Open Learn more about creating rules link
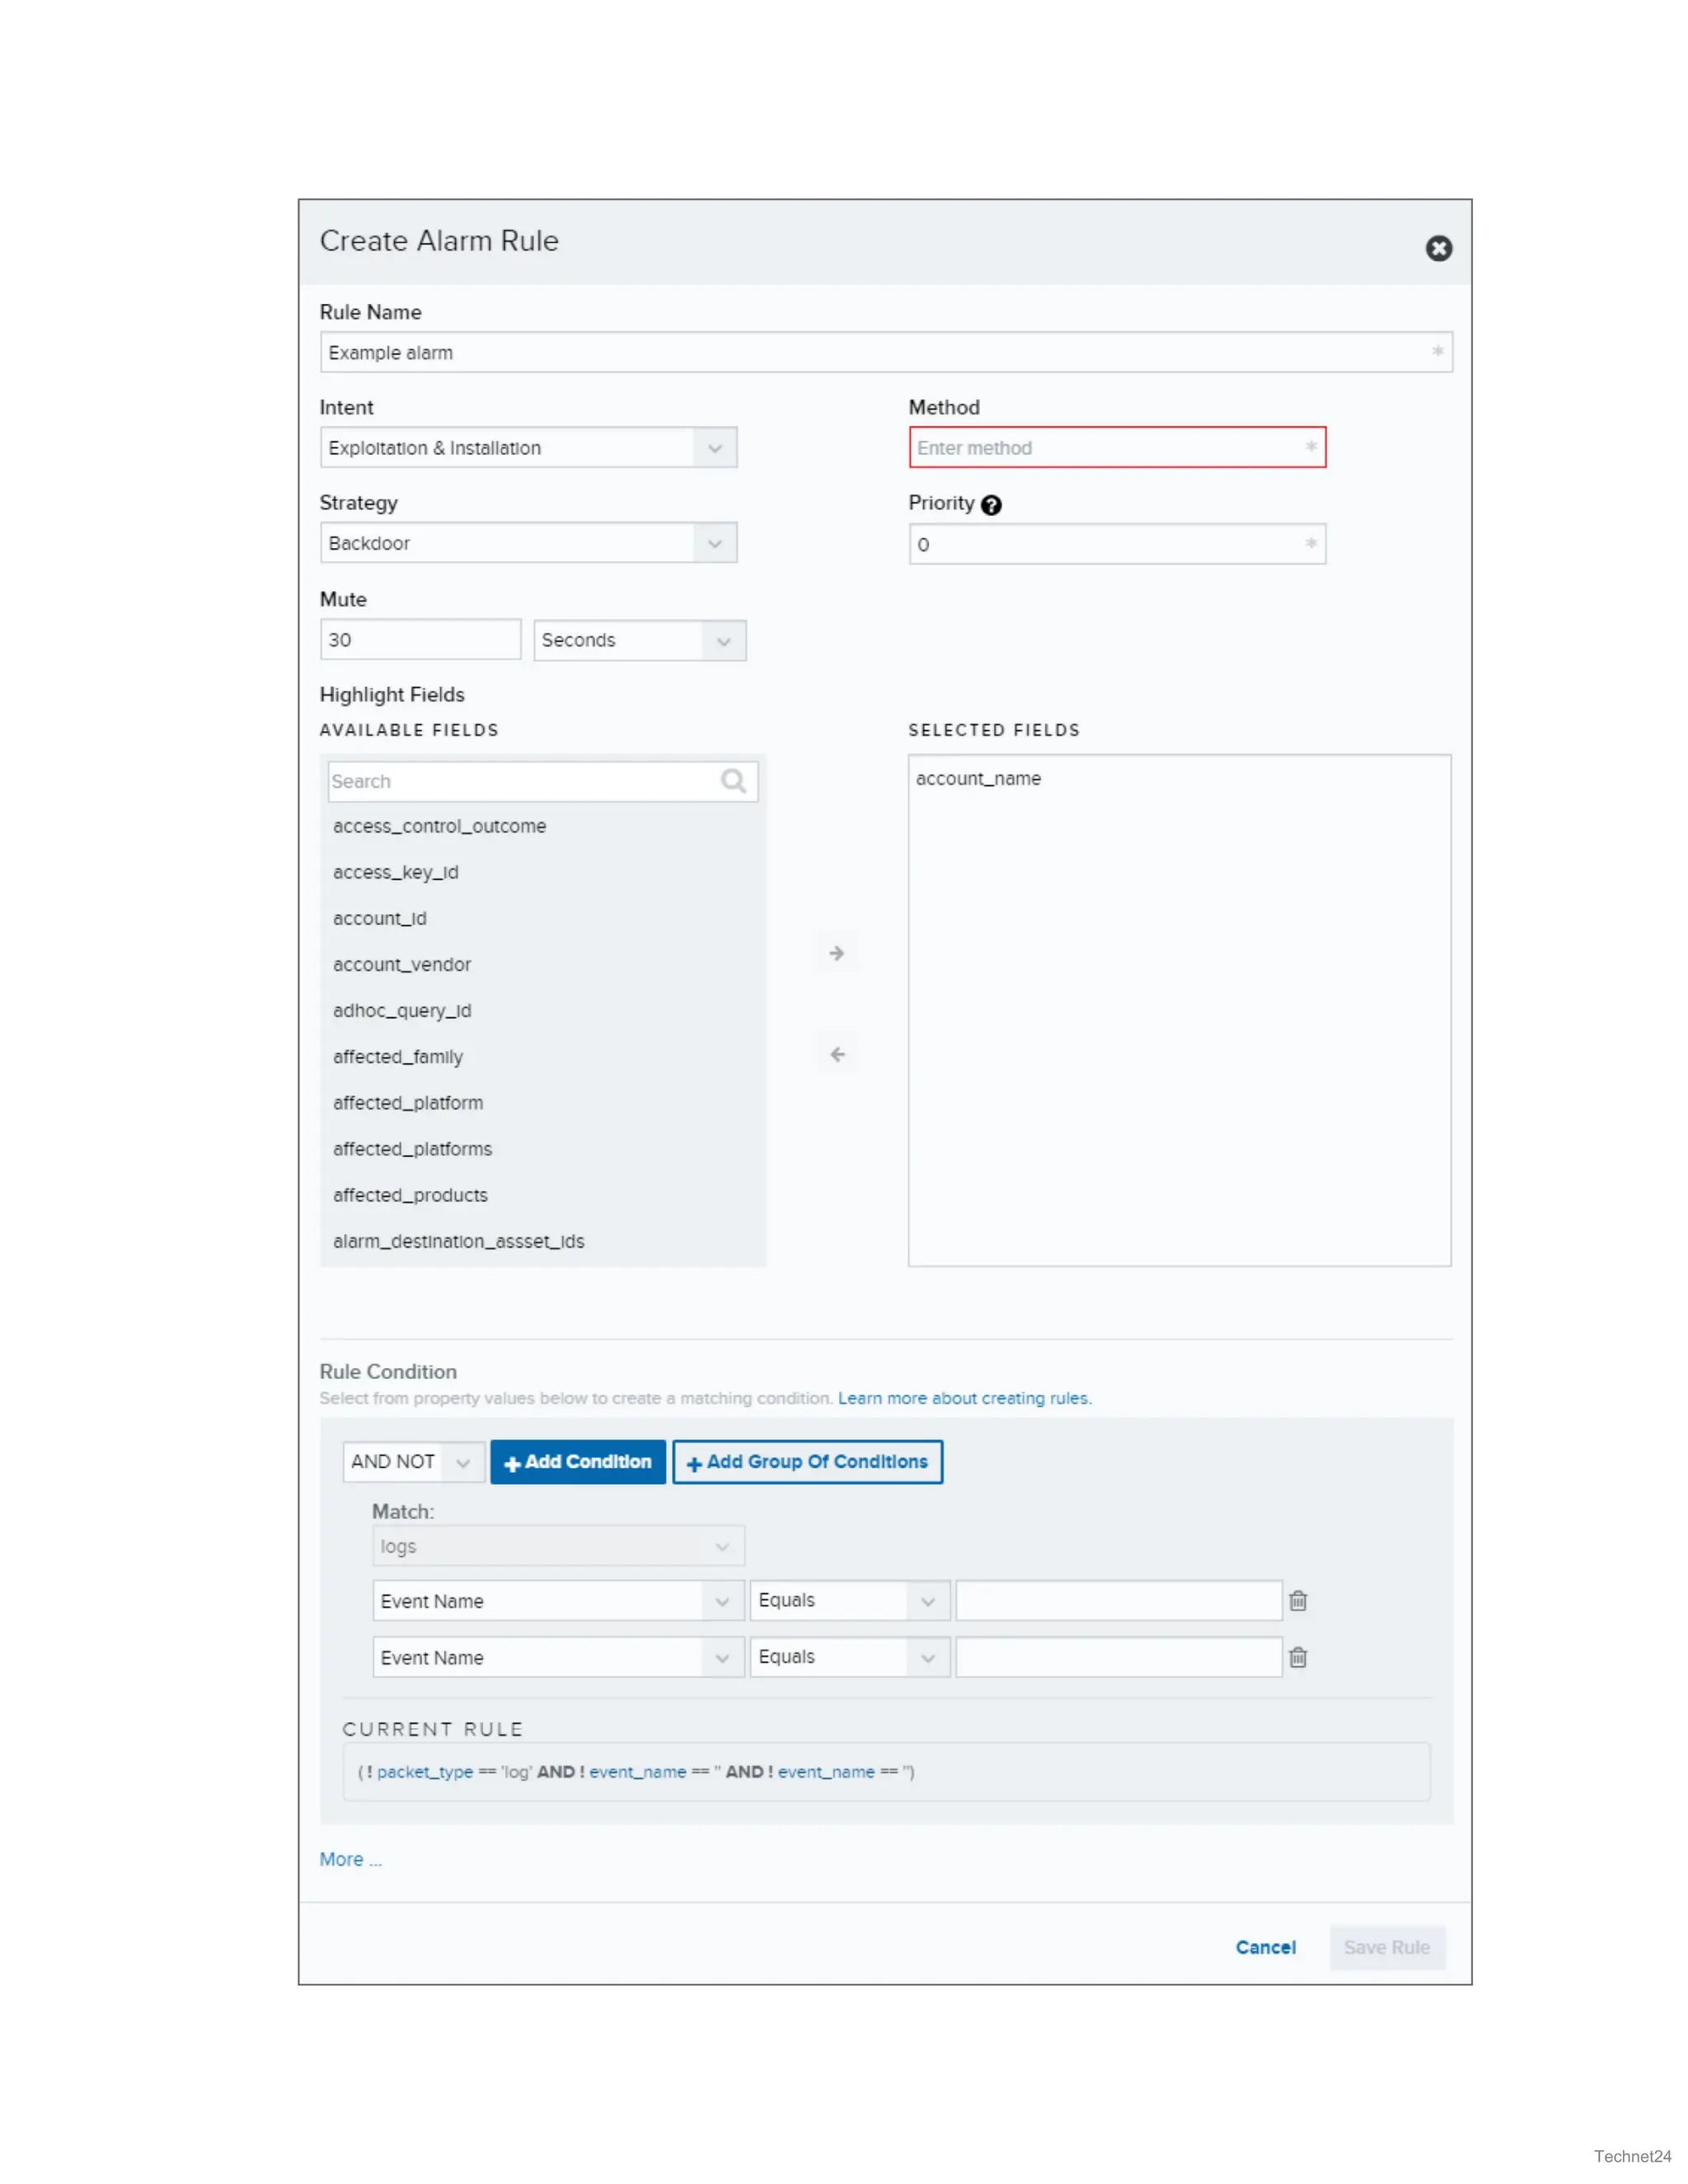Screen dimensions: 1688x2184 coord(964,1398)
